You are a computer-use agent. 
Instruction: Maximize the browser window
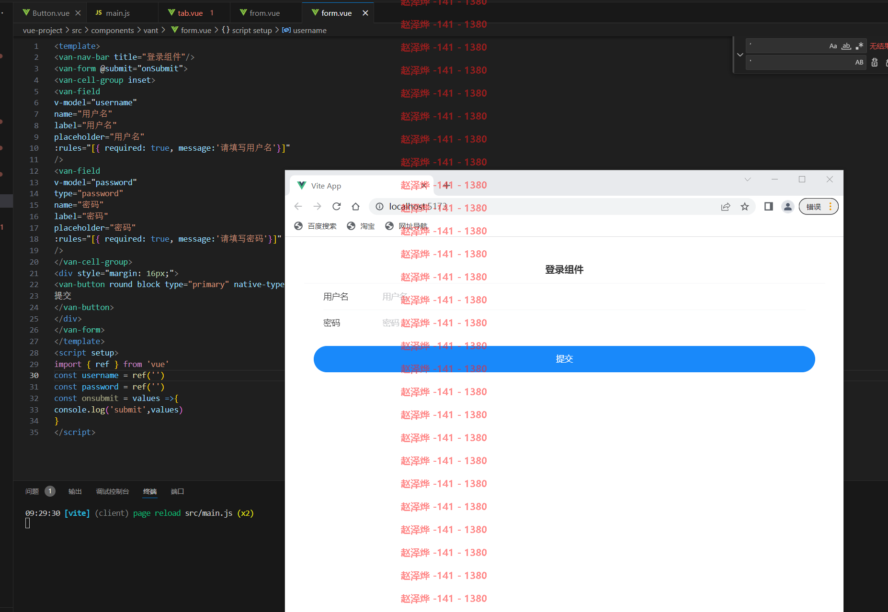(802, 179)
